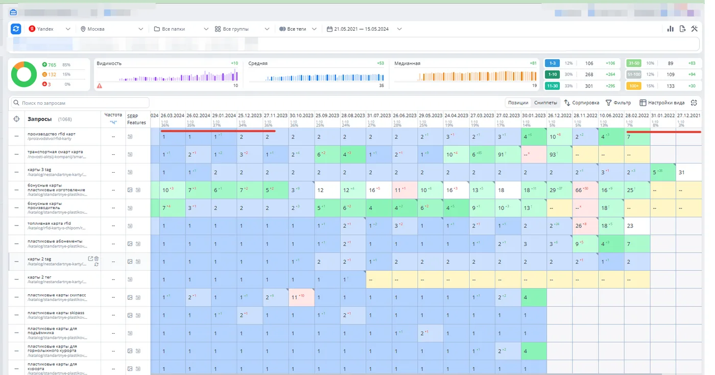
Task: Click the blue refresh positions button
Action: (x=16, y=29)
